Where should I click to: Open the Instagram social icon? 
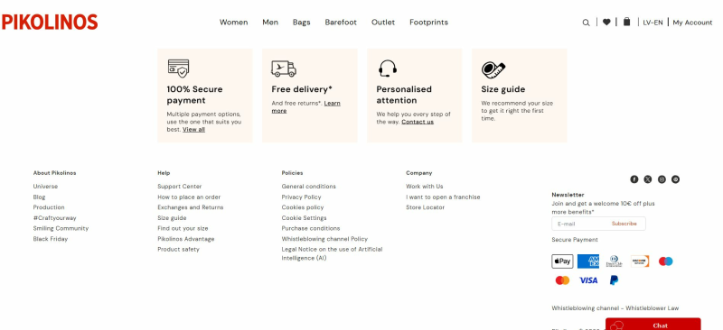(662, 179)
